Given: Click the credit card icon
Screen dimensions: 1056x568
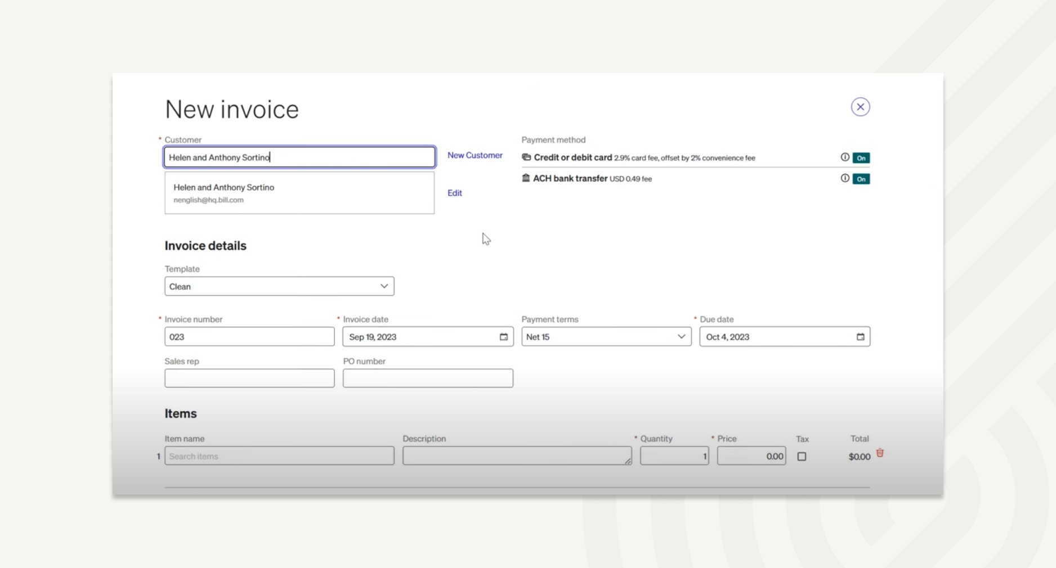Looking at the screenshot, I should tap(526, 157).
